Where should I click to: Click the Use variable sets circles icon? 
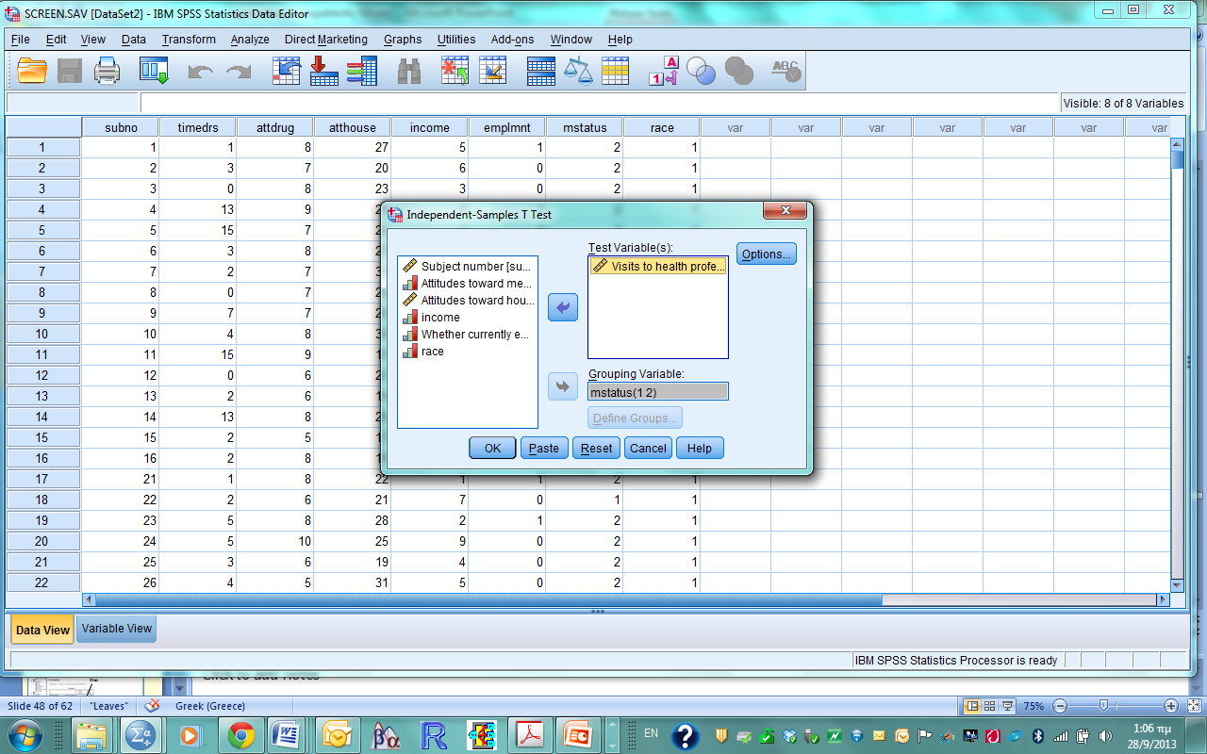701,71
